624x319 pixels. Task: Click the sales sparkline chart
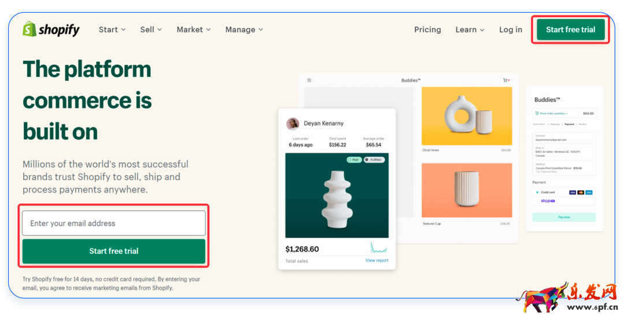pyautogui.click(x=378, y=248)
